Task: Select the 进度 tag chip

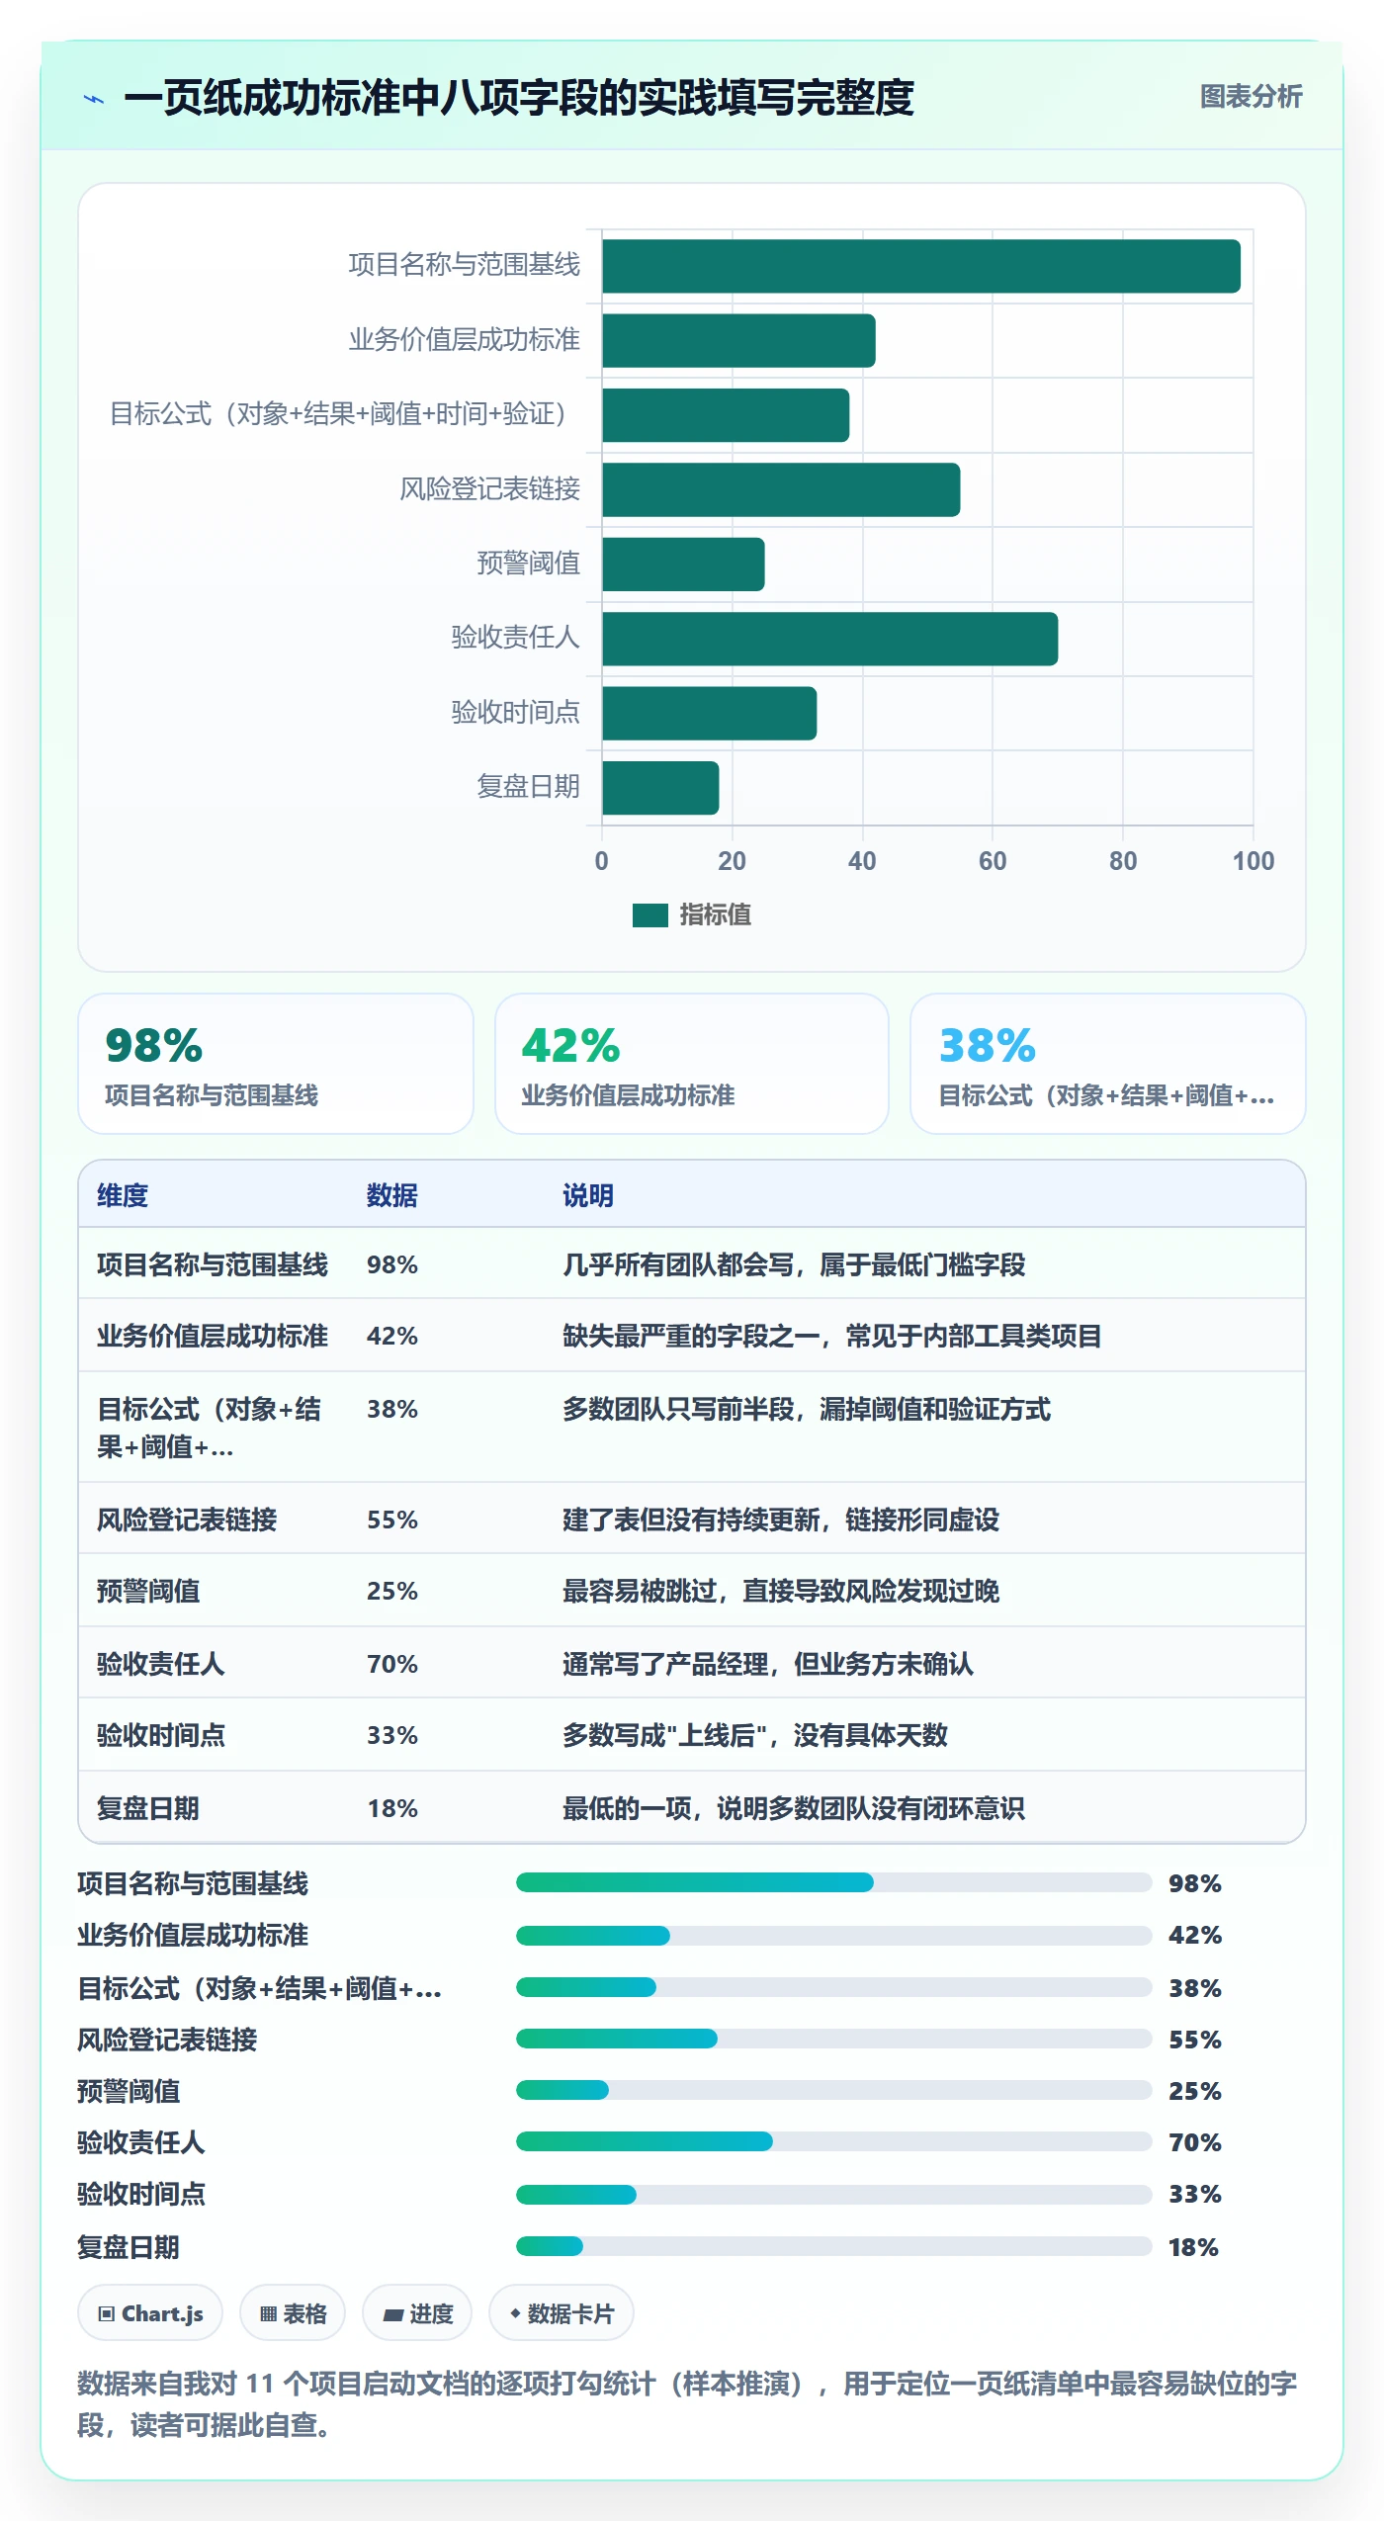Action: pyautogui.click(x=417, y=2313)
